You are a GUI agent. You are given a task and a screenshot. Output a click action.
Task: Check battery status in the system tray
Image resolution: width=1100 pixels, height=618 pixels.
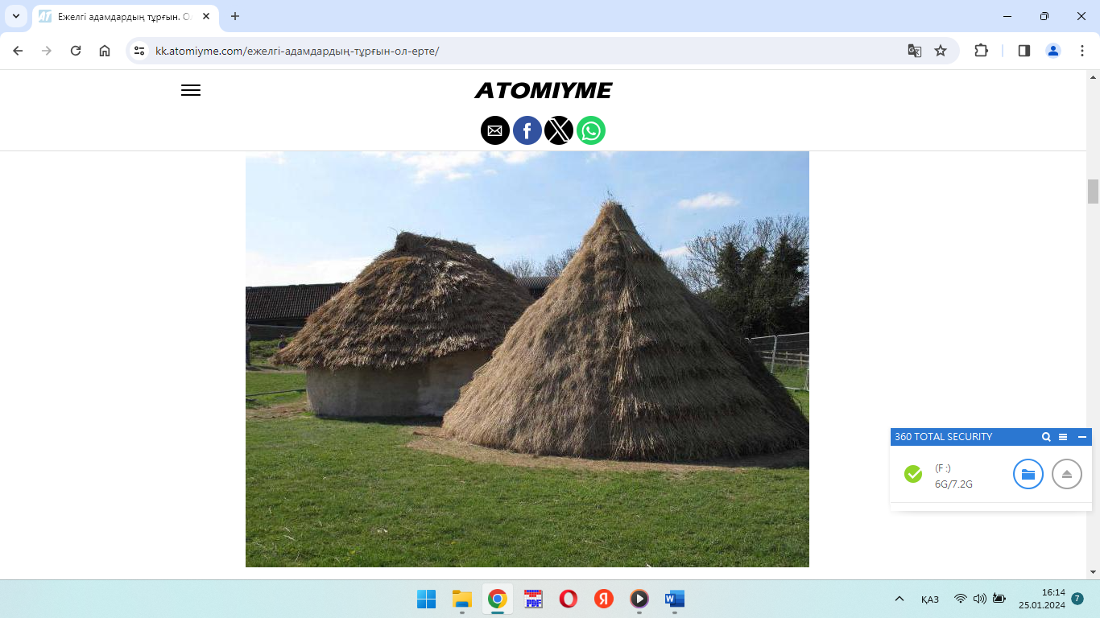pyautogui.click(x=999, y=599)
